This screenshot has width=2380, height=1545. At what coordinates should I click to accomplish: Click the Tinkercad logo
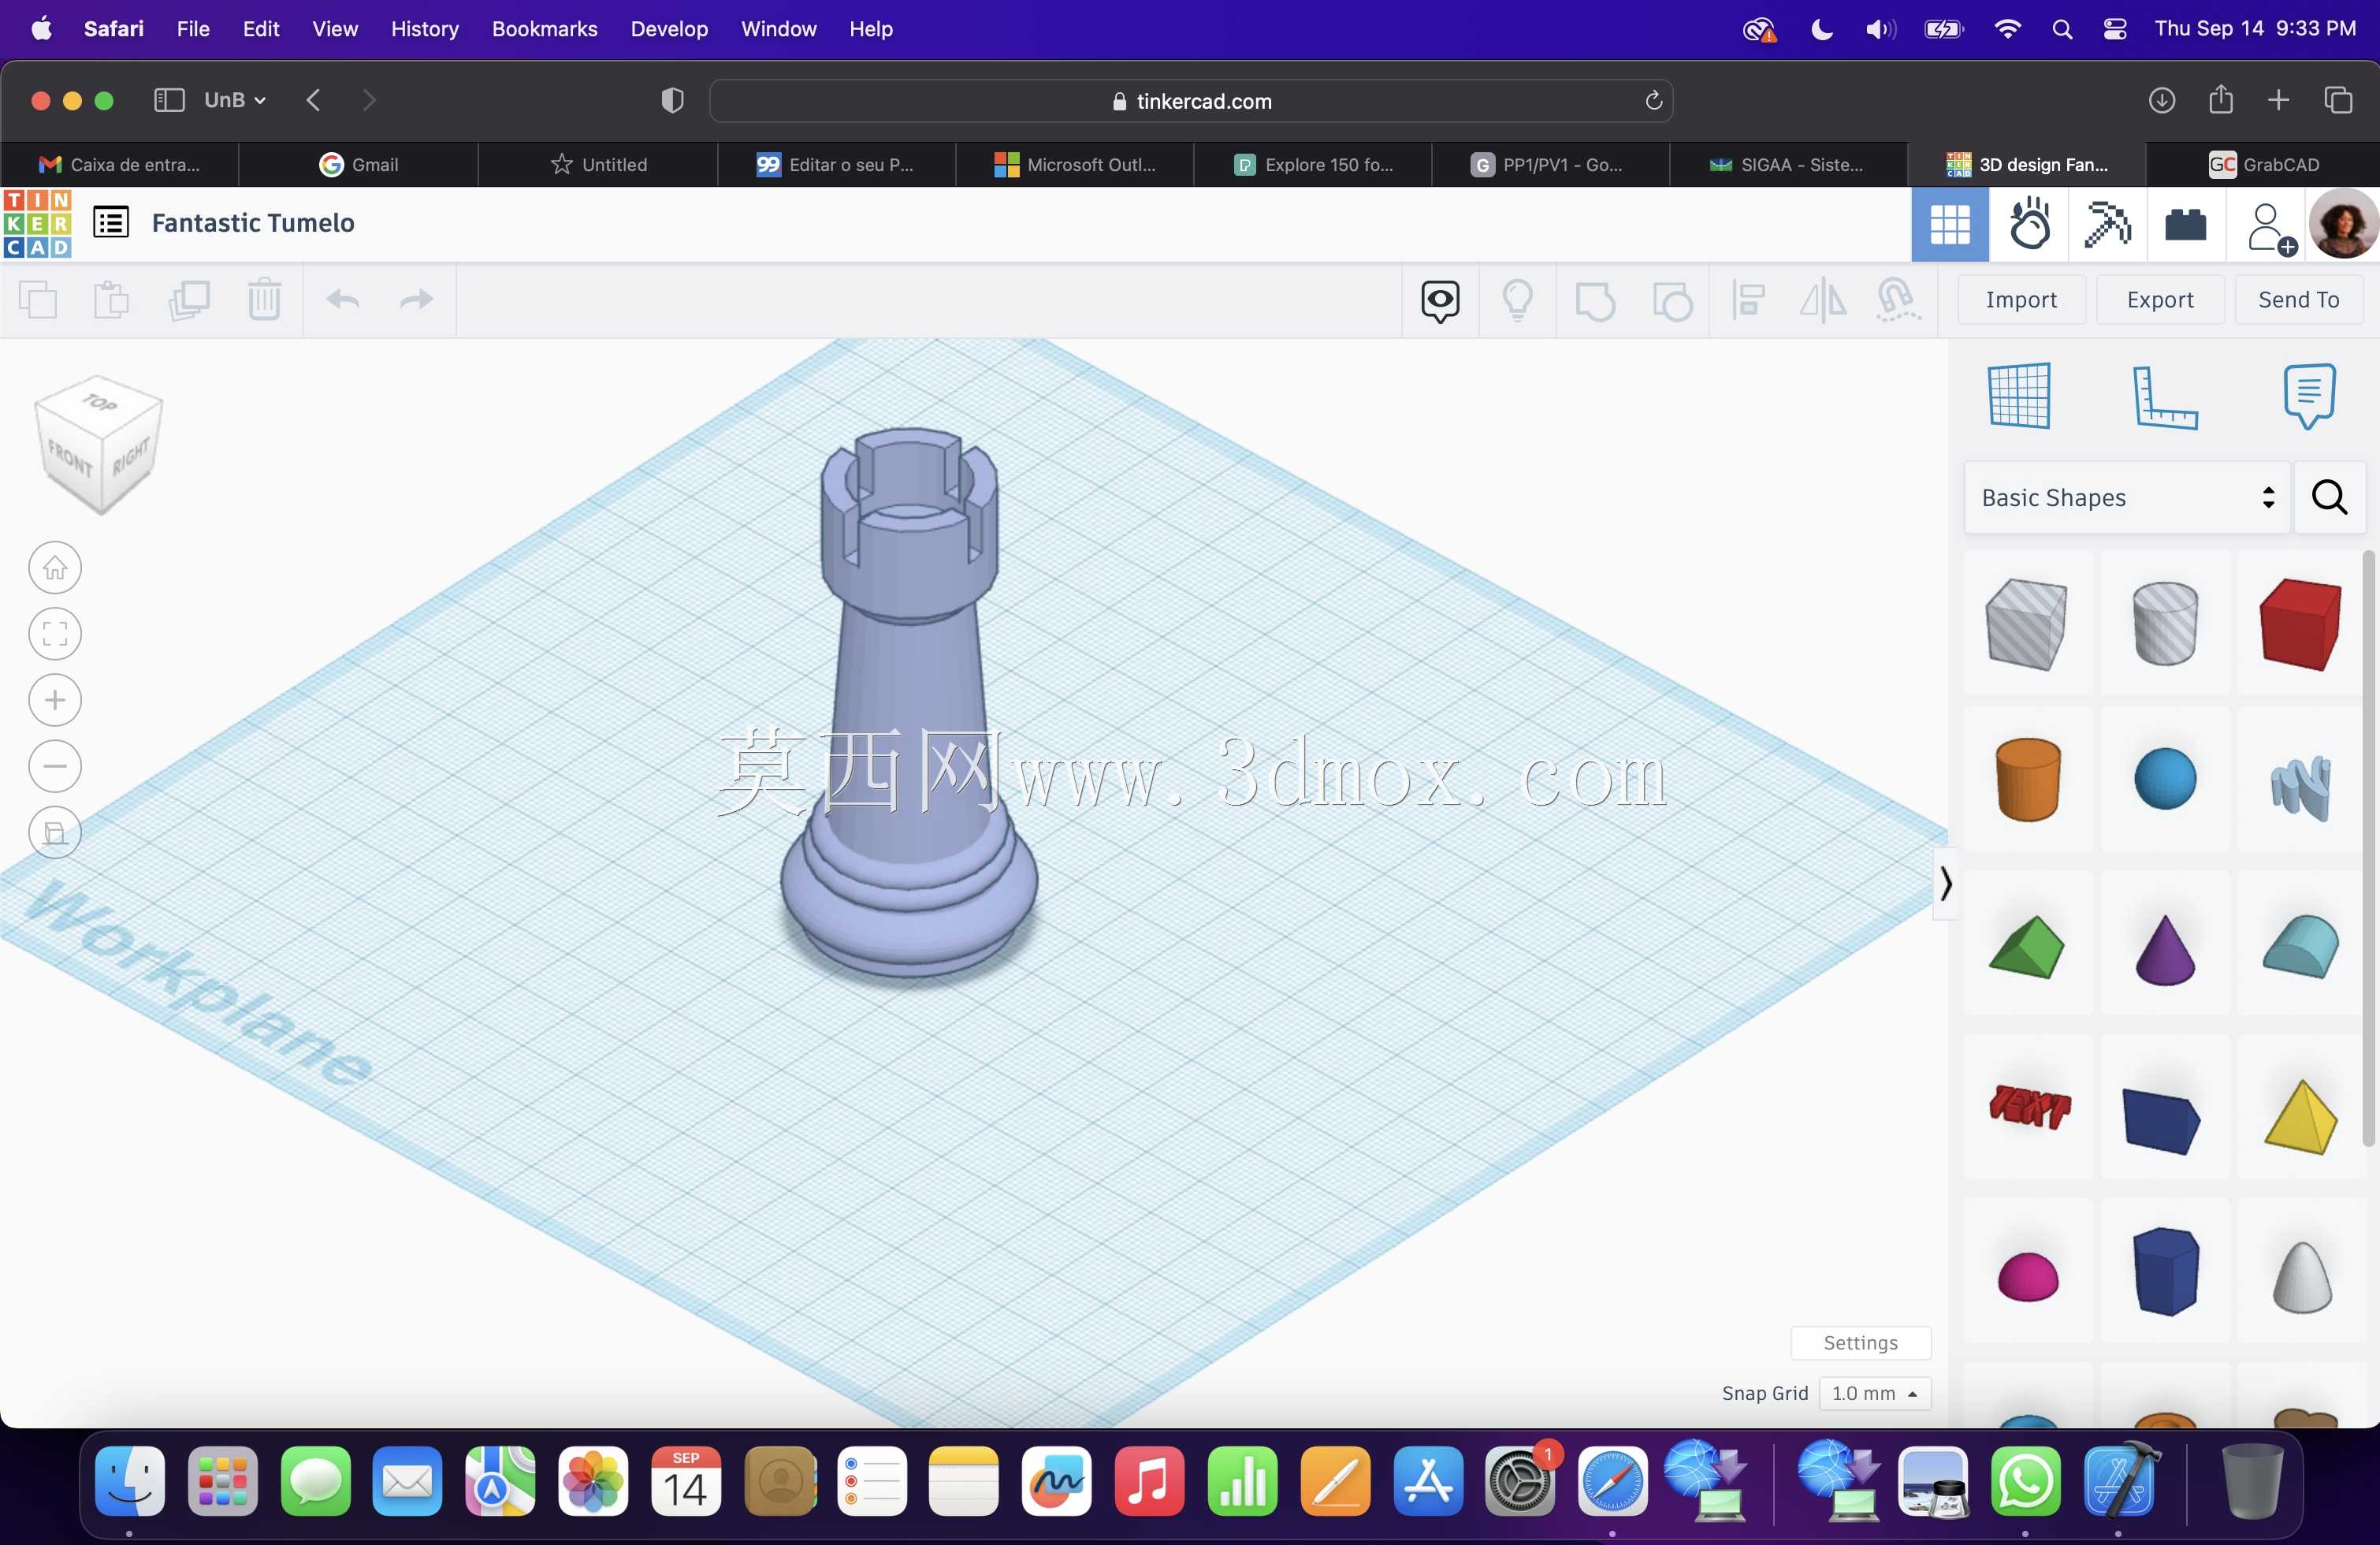tap(38, 223)
